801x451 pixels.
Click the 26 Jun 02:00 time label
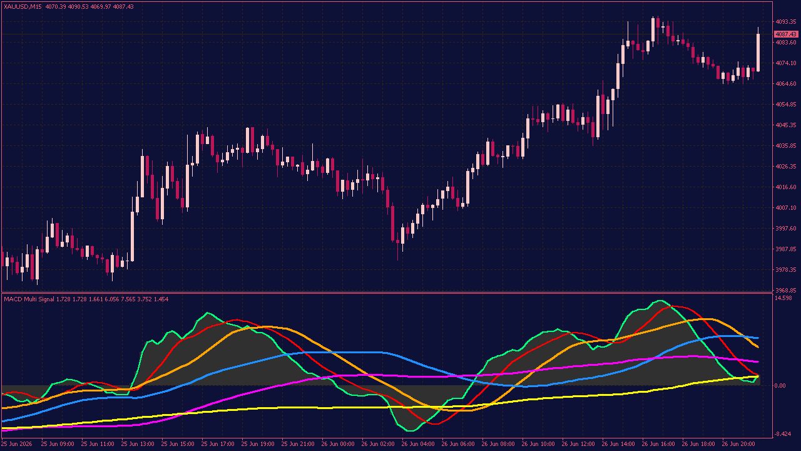click(x=377, y=443)
